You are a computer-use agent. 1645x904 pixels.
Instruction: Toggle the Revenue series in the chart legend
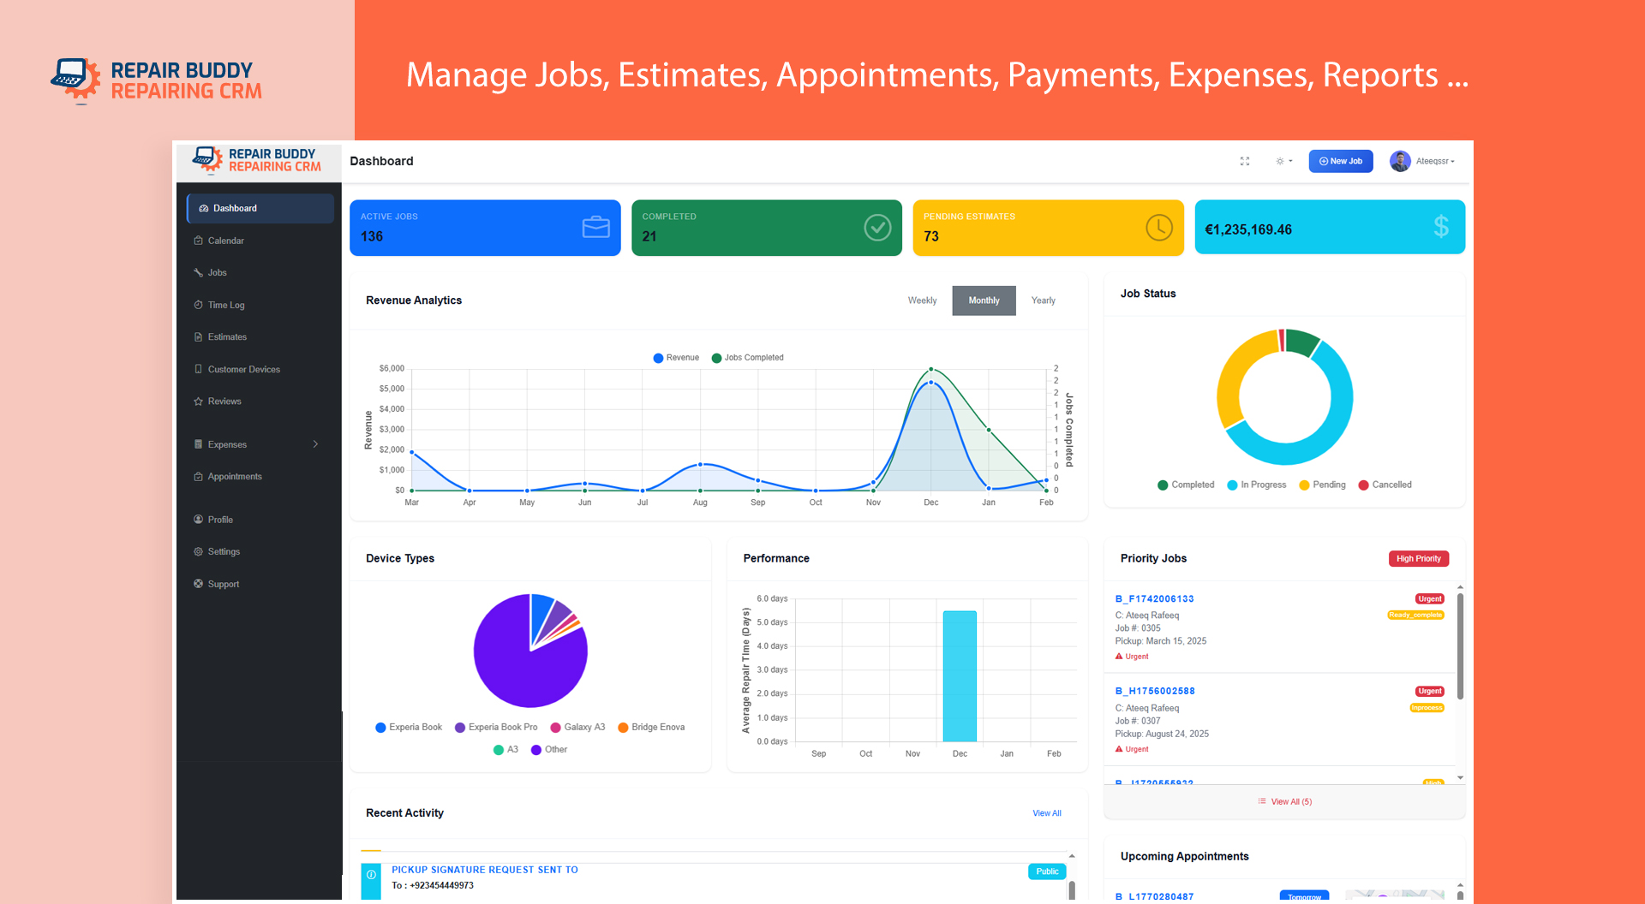[x=676, y=358]
